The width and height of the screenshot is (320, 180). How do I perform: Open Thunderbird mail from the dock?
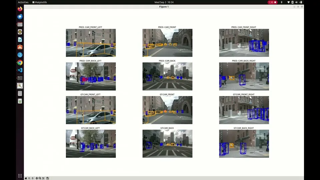tap(20, 17)
